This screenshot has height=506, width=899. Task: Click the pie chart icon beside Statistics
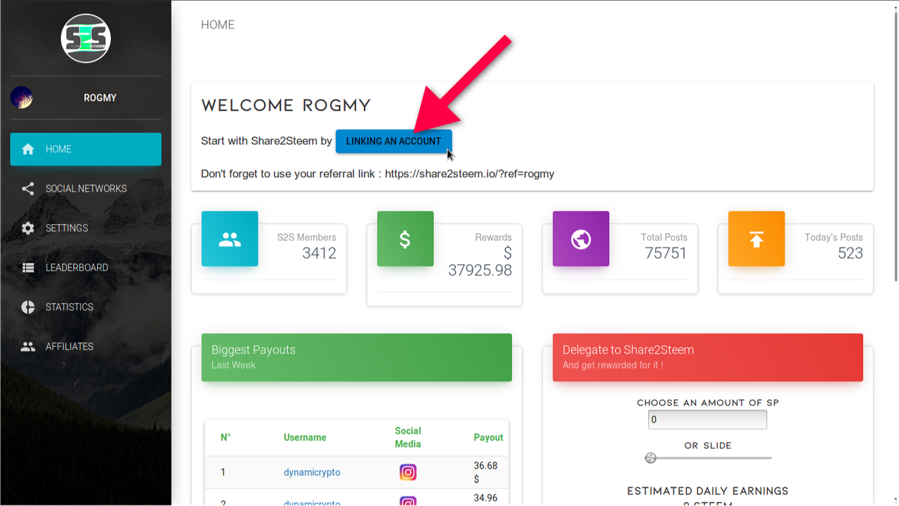tap(28, 306)
